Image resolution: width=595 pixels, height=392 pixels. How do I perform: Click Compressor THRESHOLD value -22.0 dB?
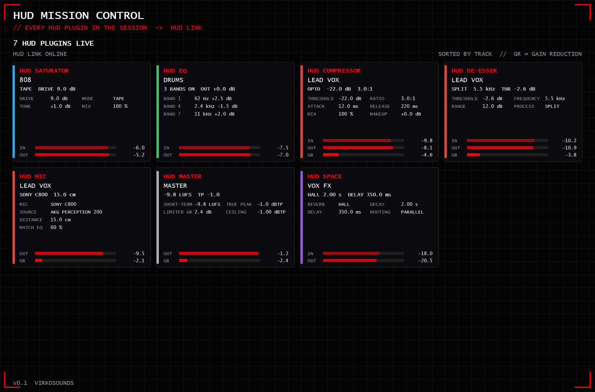350,98
